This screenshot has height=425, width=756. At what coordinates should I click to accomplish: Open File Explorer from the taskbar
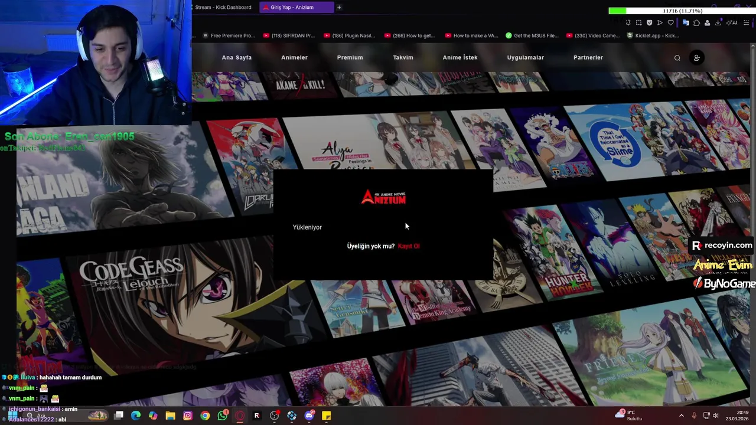170,416
